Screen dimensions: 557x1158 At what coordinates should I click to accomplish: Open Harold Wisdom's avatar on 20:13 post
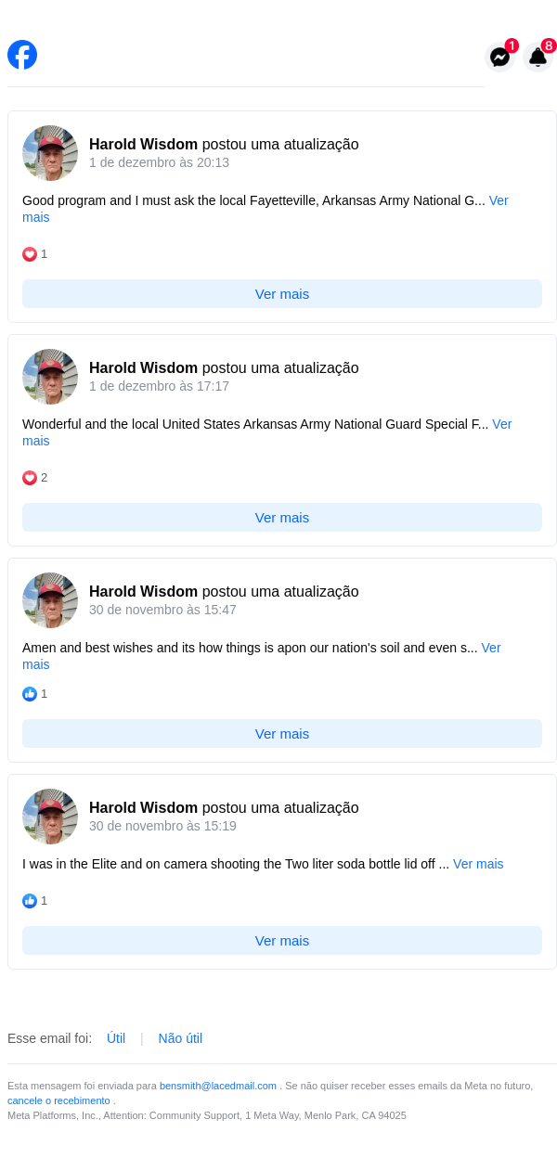50,153
